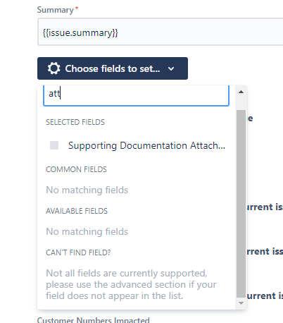Click the red required asterisk beside Summary

(77, 8)
